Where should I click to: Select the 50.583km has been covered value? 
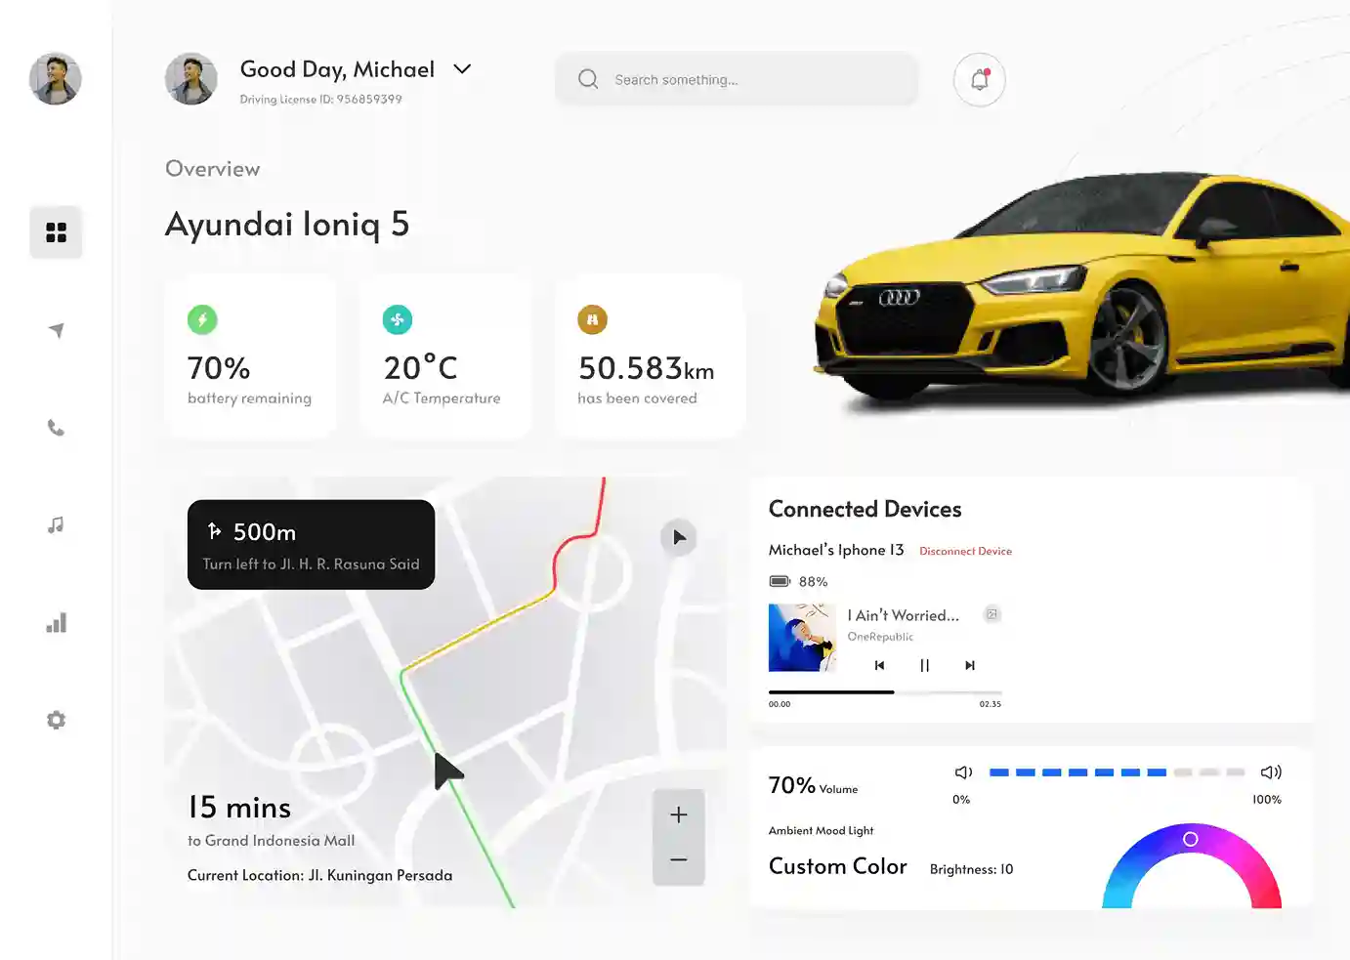click(x=646, y=368)
